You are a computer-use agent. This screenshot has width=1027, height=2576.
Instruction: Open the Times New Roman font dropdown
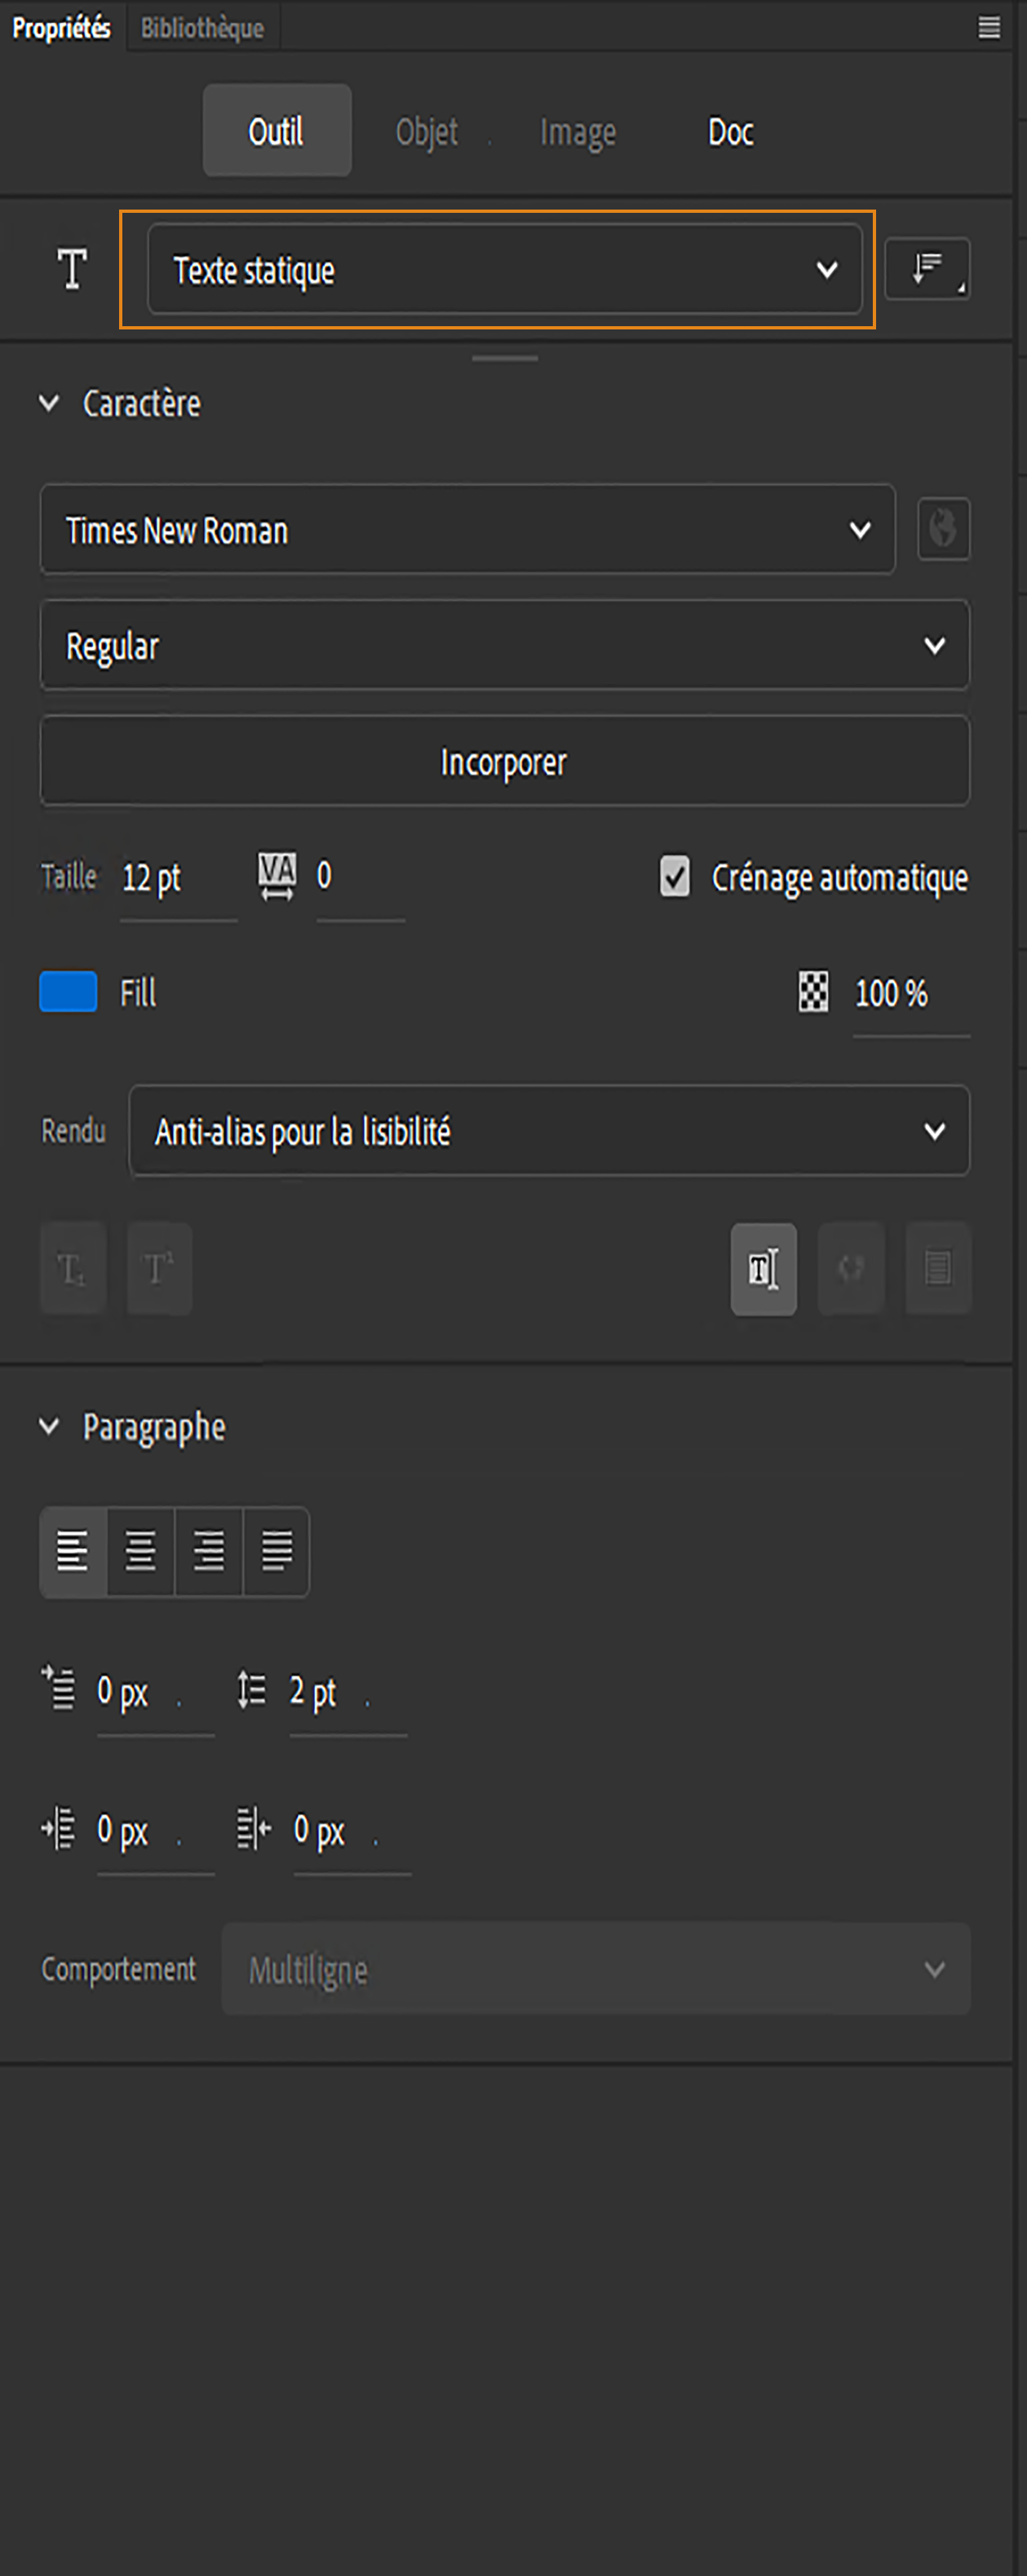466,530
